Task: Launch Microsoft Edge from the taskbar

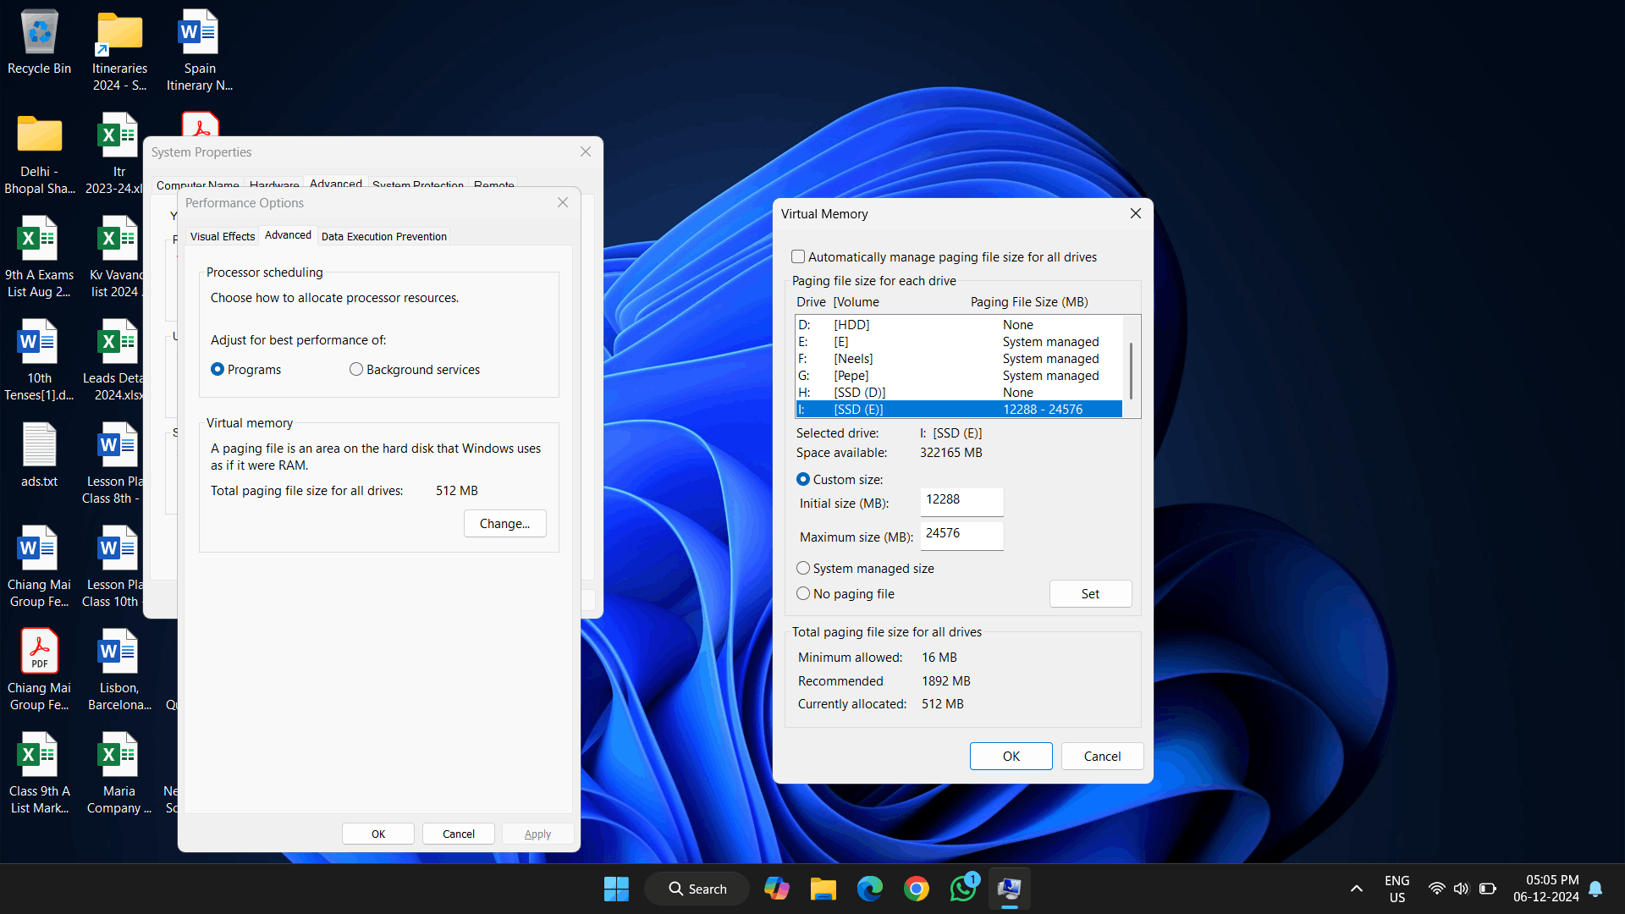Action: (869, 889)
